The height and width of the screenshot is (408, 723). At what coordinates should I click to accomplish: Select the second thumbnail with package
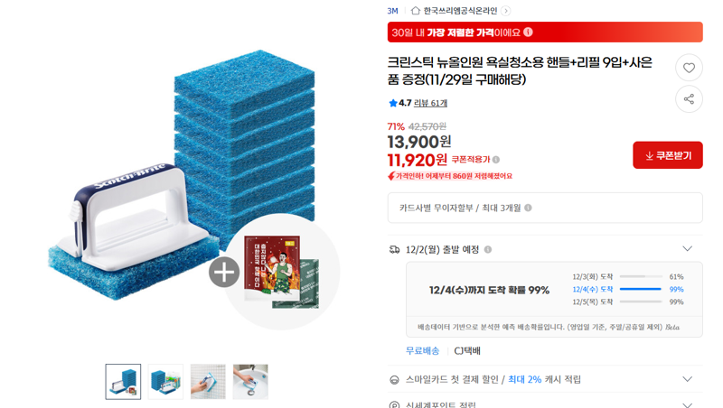pyautogui.click(x=165, y=382)
